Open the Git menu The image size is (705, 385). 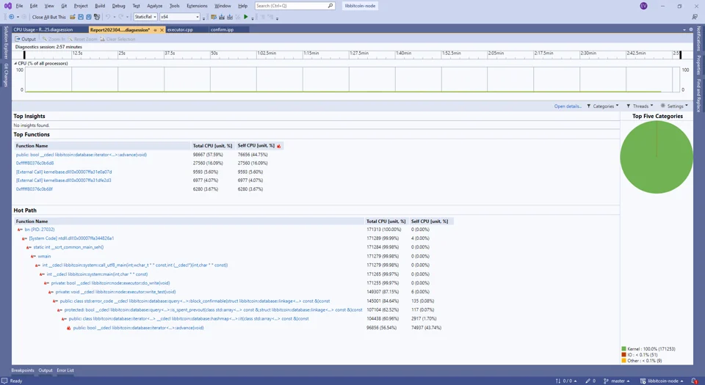(x=64, y=6)
